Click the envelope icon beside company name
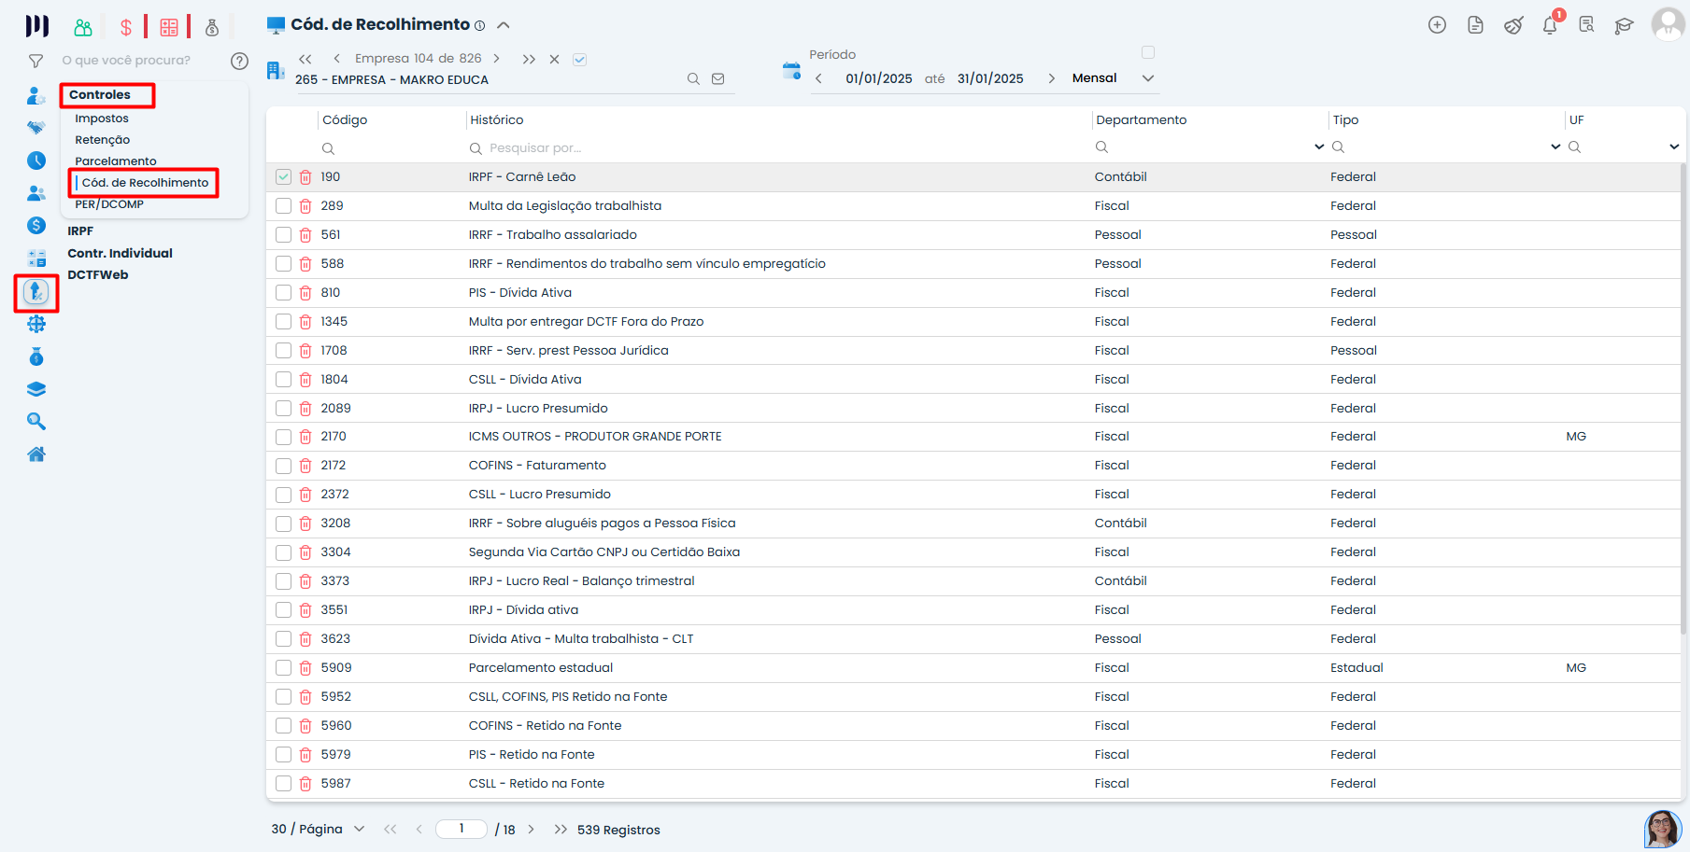Screen dimensions: 1690x852 [717, 79]
